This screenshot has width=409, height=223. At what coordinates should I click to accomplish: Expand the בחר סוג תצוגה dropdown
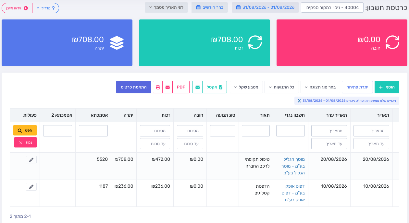(320, 87)
